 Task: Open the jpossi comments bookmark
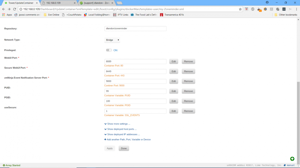point(28,15)
